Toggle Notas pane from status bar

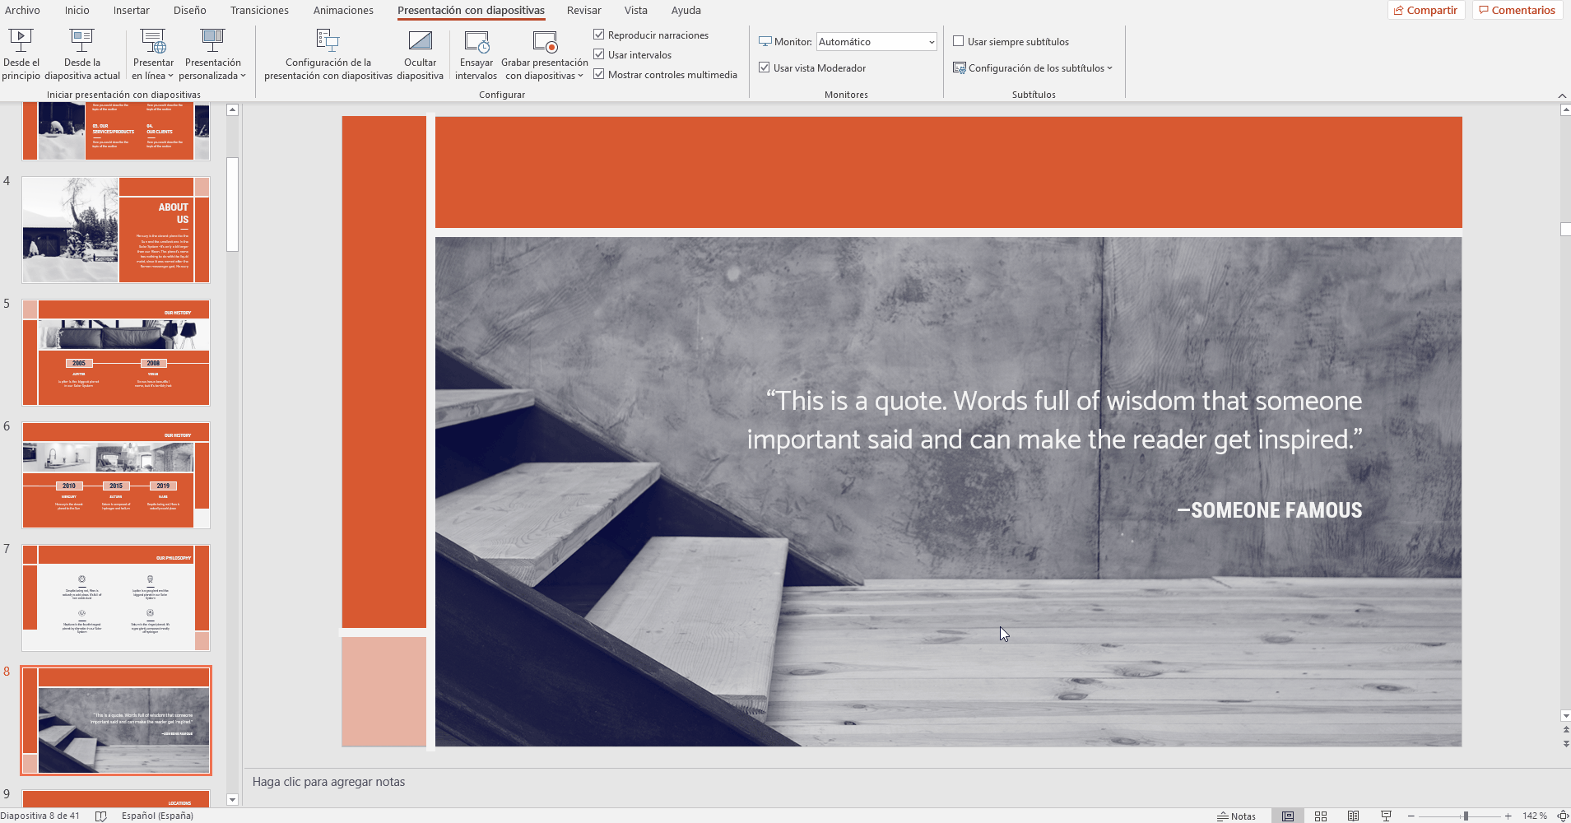[1236, 816]
